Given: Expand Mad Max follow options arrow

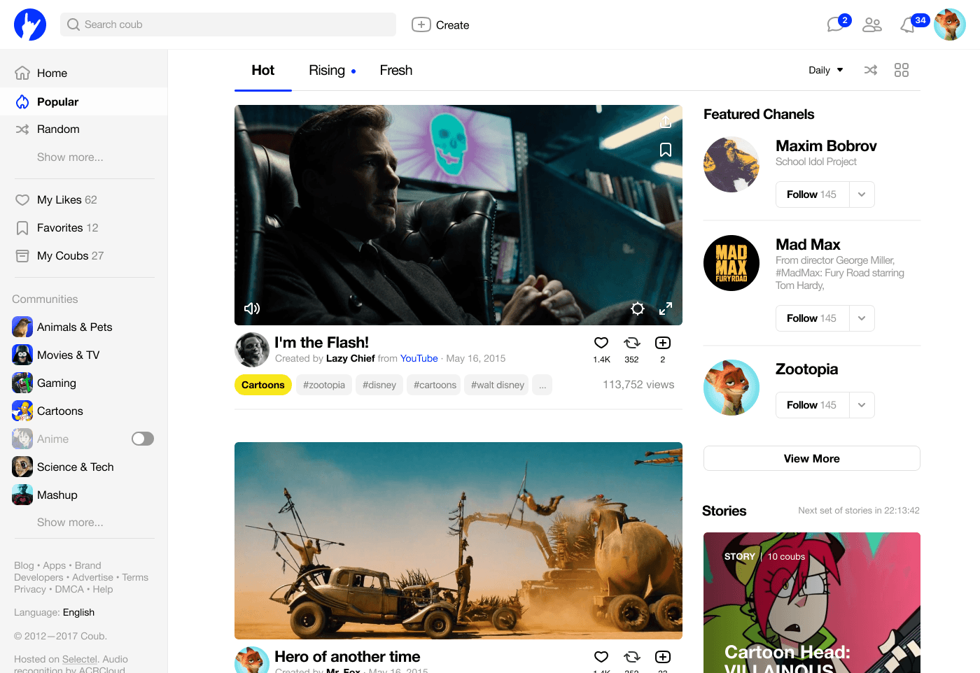Looking at the screenshot, I should point(862,318).
